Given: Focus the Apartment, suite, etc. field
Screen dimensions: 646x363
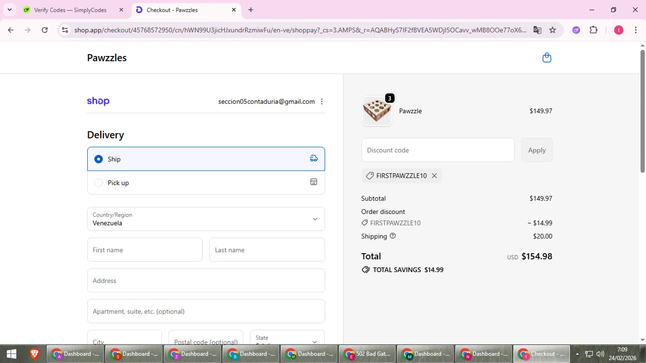Looking at the screenshot, I should click(206, 311).
